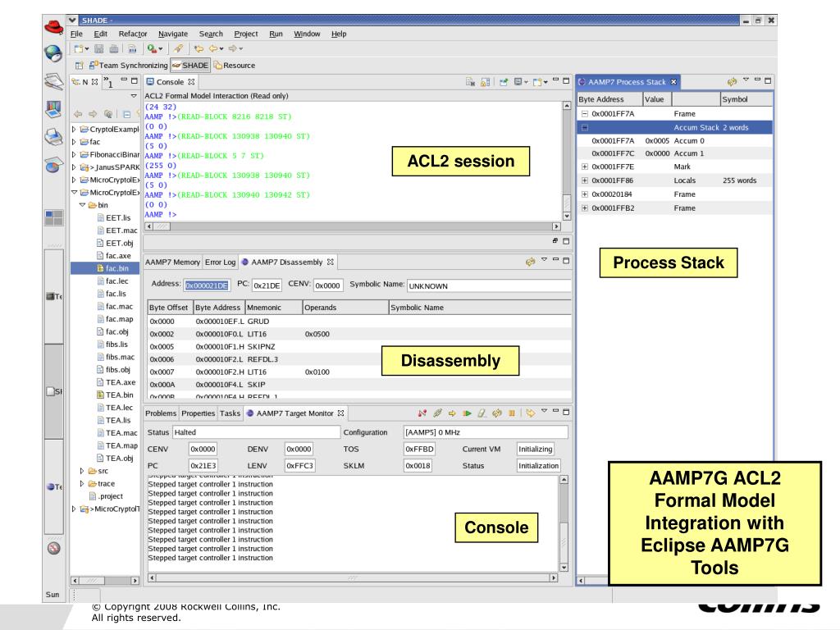Go to the last edit location
Image resolution: width=840 pixels, height=630 pixels.
tap(199, 48)
